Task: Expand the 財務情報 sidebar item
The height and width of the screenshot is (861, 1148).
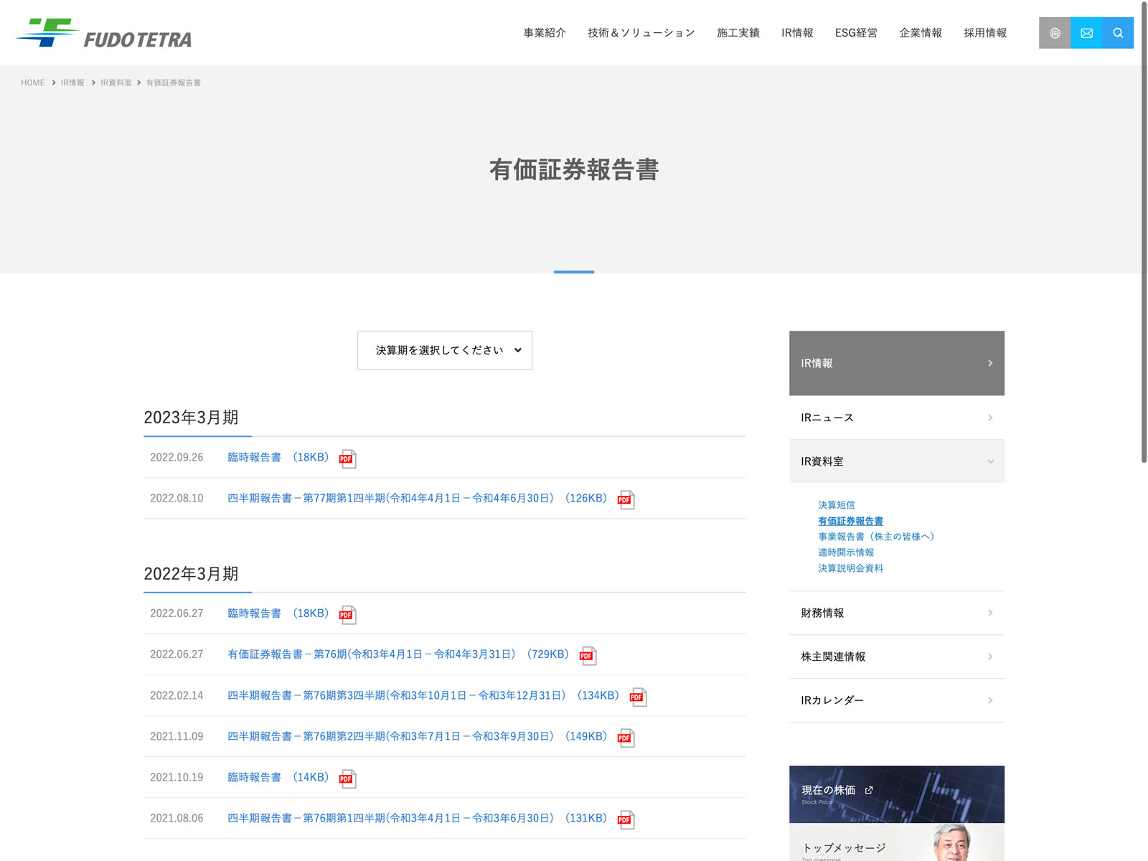Action: click(896, 613)
